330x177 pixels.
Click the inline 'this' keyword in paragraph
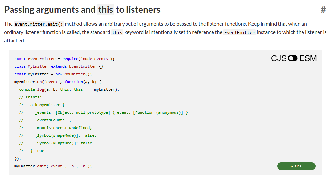pos(117,32)
